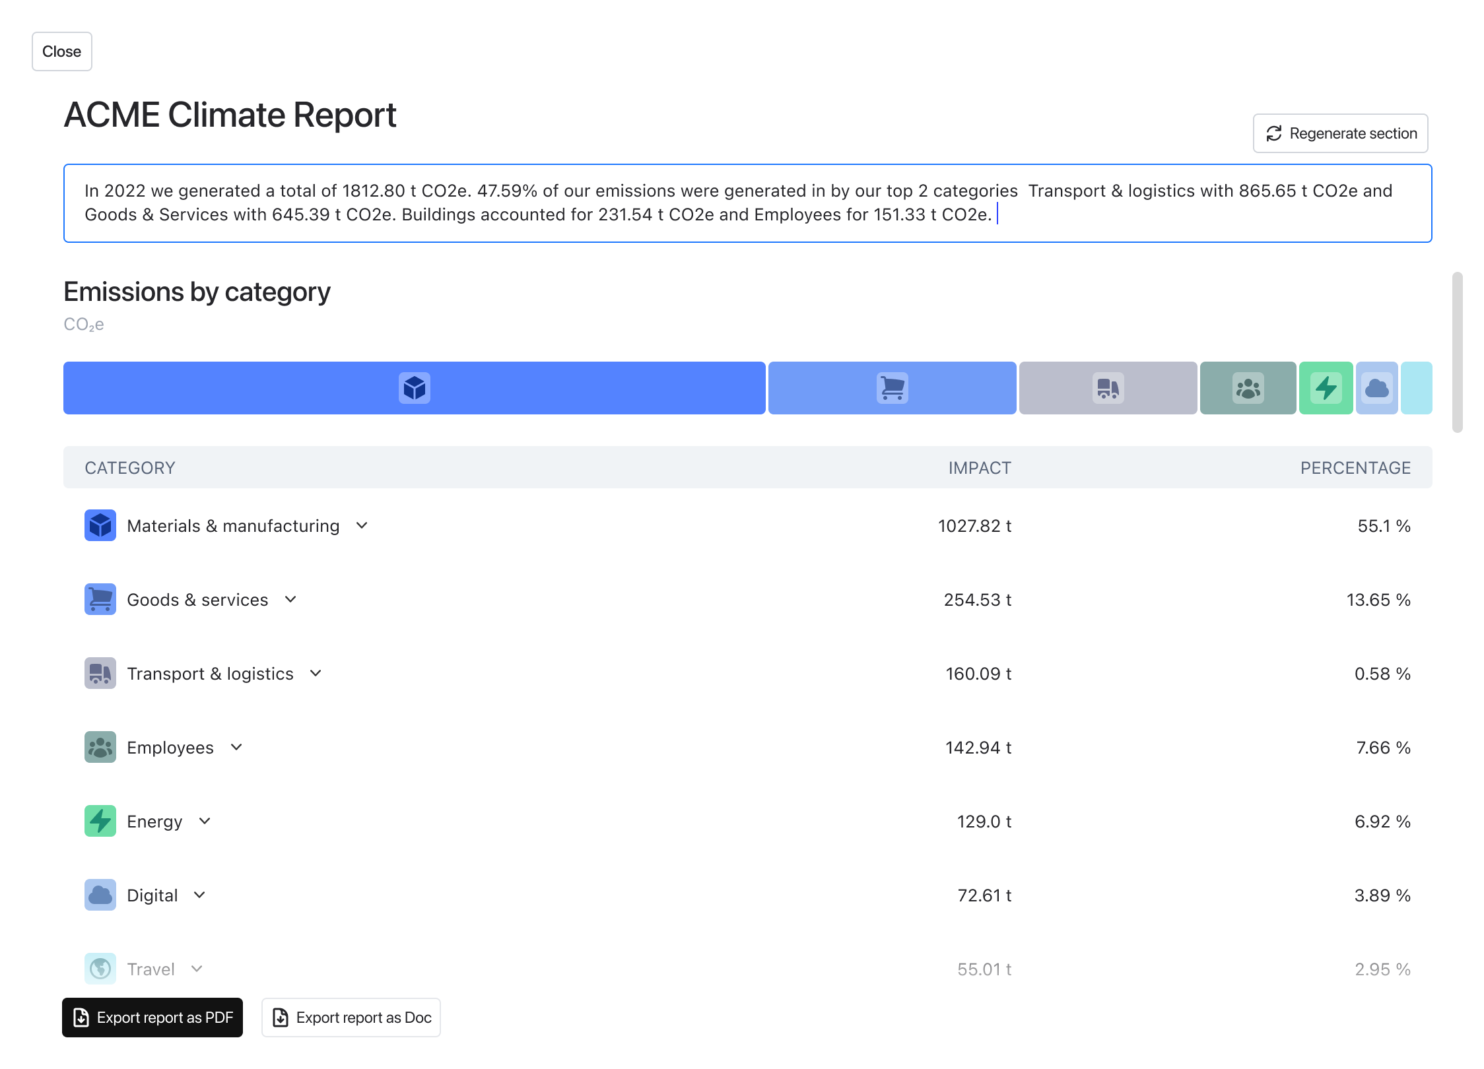Export report as PDF
Image resolution: width=1484 pixels, height=1069 pixels.
coord(152,1018)
